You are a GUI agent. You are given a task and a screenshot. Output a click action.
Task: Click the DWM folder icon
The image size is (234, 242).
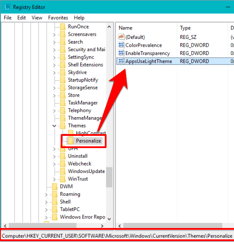point(55,187)
